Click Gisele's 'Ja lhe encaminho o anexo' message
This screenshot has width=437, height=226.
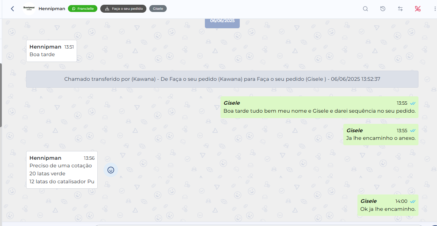(x=381, y=134)
